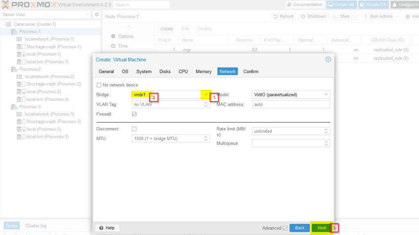The height and width of the screenshot is (235, 419).
Task: Click the Shutdown power icon
Action: pyautogui.click(x=303, y=16)
